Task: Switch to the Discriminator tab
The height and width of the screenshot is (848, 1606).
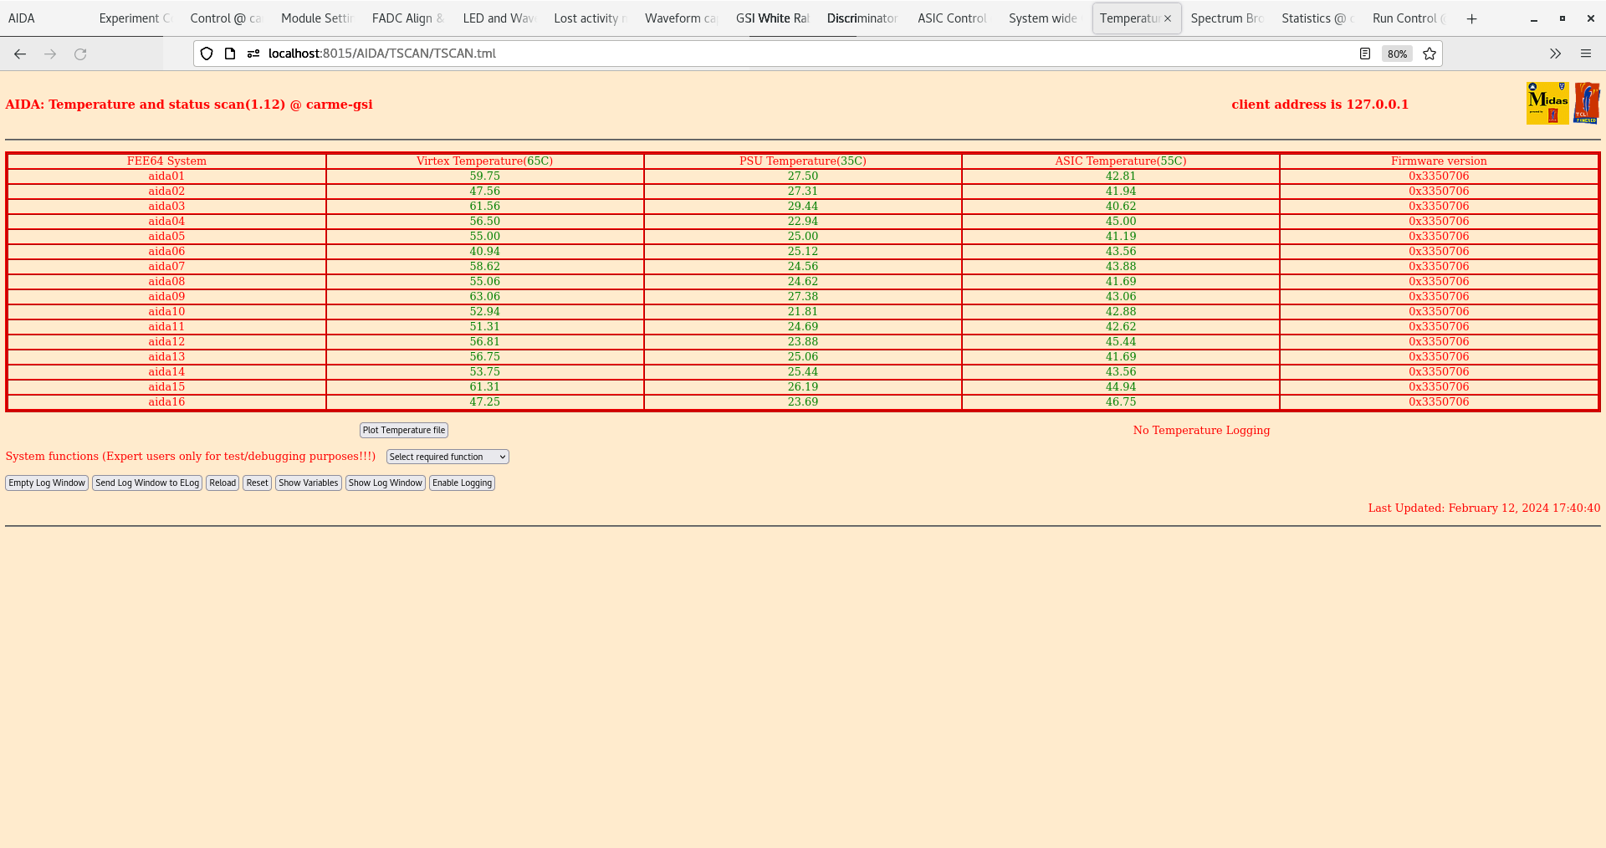Action: (862, 18)
